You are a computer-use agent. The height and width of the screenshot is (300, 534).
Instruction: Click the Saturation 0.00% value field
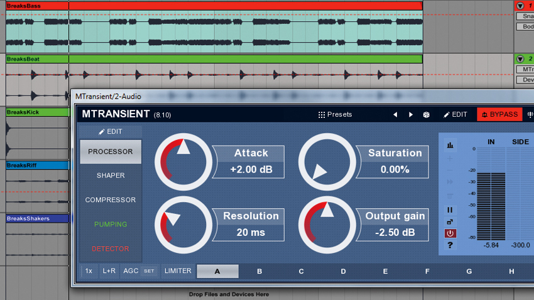pos(395,169)
